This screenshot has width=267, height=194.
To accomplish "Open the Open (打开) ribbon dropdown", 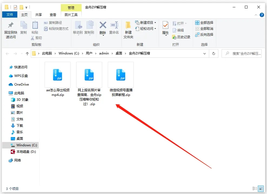I will tap(180, 23).
